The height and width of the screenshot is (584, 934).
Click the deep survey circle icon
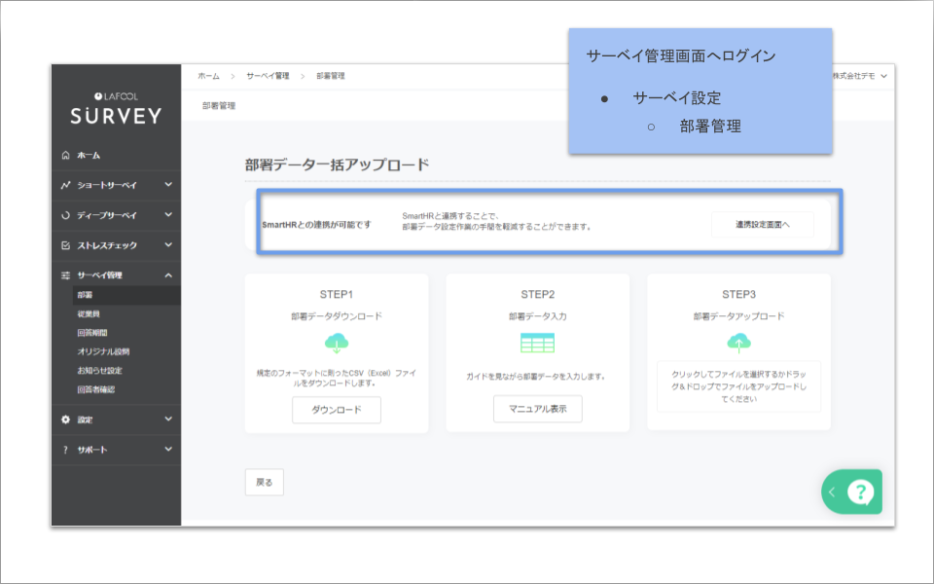(x=65, y=215)
